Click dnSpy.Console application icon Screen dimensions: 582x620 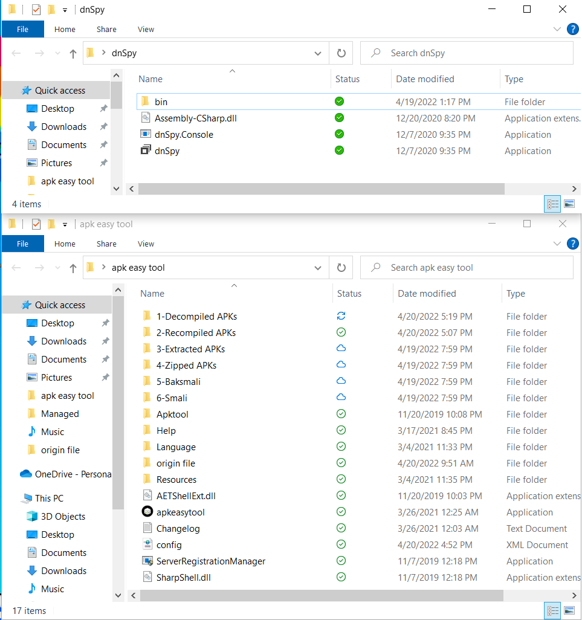[146, 134]
